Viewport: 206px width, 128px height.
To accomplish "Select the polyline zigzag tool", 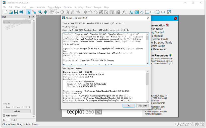I will [x=142, y=12].
